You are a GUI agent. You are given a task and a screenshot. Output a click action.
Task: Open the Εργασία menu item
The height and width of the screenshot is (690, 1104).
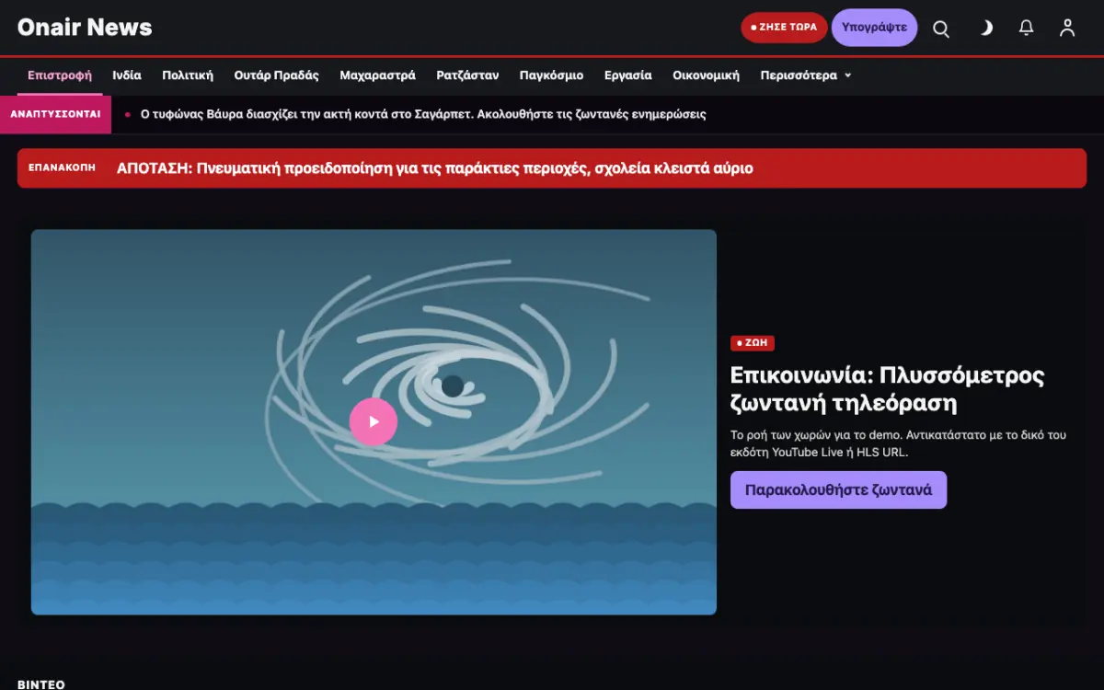628,75
